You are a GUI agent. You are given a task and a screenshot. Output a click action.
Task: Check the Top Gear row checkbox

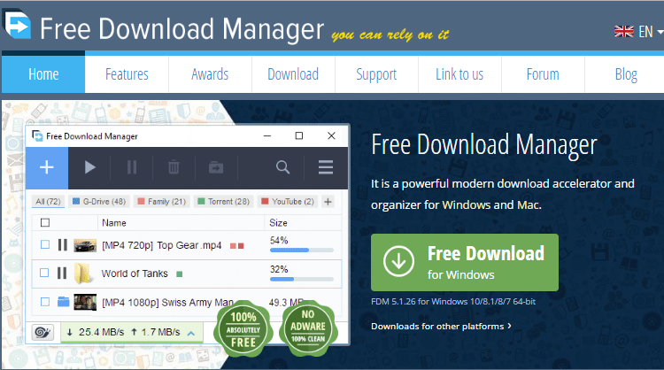pos(45,244)
